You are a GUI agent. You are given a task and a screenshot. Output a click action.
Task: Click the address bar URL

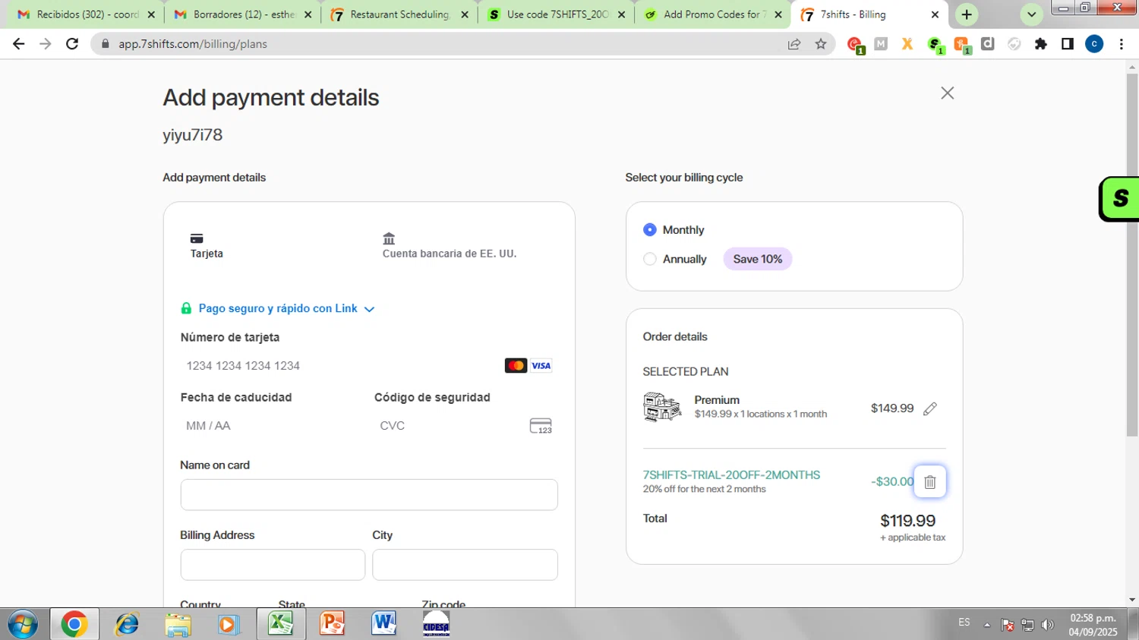coord(193,44)
